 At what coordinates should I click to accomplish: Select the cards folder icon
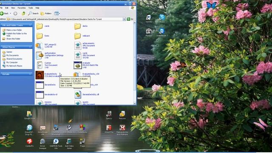pyautogui.click(x=40, y=26)
